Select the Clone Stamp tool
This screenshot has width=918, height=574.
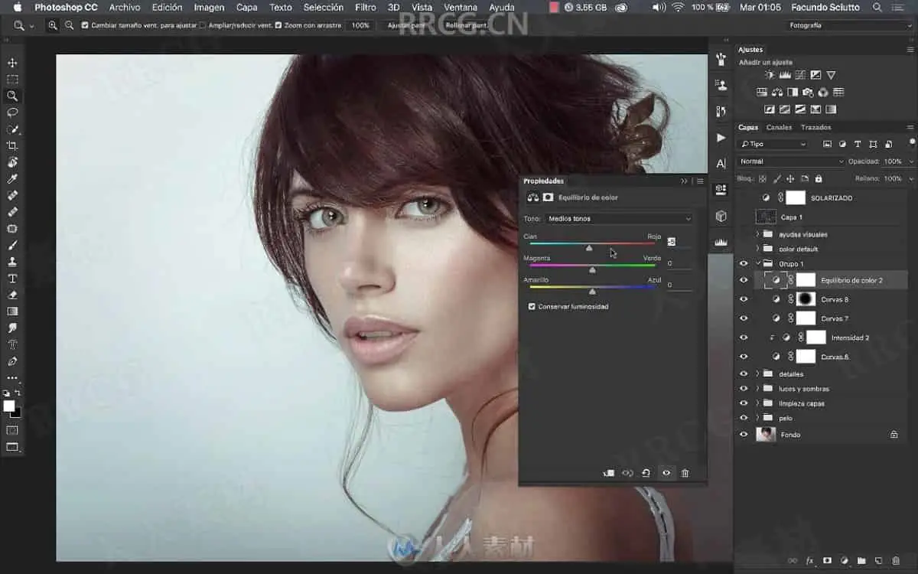12,262
